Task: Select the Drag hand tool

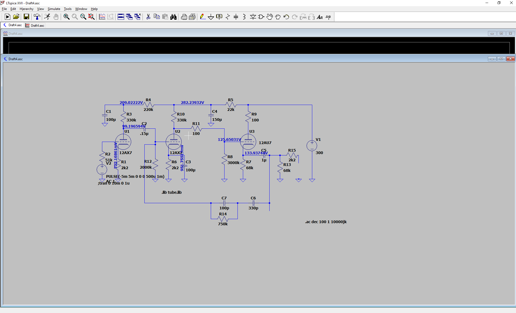Action: tap(278, 17)
